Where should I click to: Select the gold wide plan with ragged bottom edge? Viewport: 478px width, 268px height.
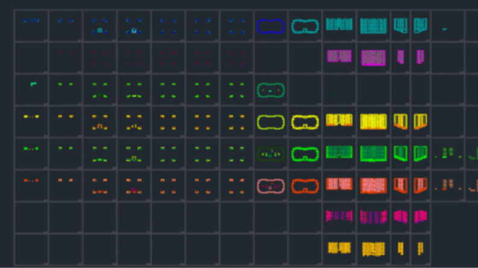pos(374,249)
